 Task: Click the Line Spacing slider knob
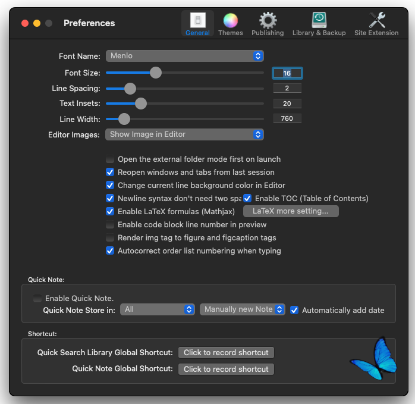(x=130, y=89)
